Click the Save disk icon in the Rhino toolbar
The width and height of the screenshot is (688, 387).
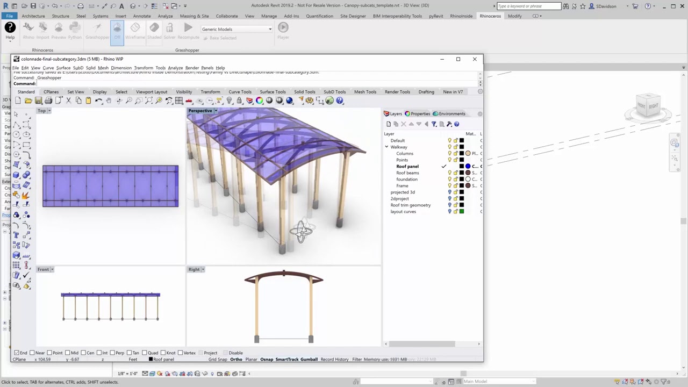tap(38, 101)
